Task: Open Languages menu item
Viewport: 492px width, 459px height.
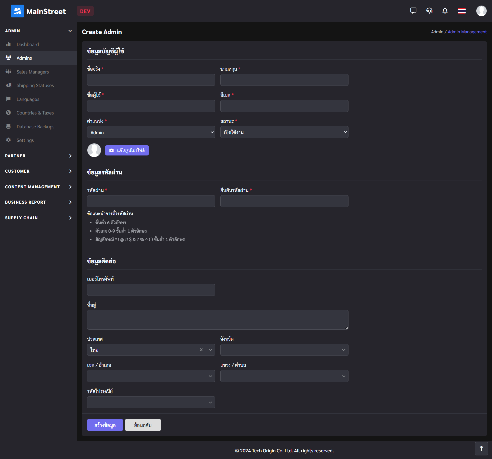Action: click(x=38, y=99)
